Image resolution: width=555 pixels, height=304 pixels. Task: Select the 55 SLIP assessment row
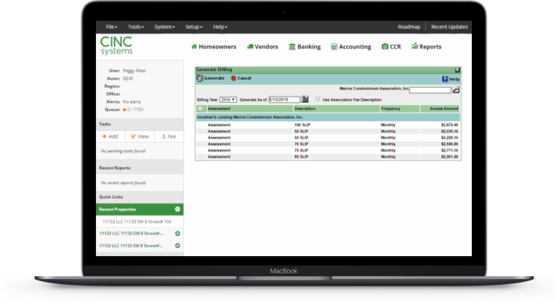click(x=328, y=132)
